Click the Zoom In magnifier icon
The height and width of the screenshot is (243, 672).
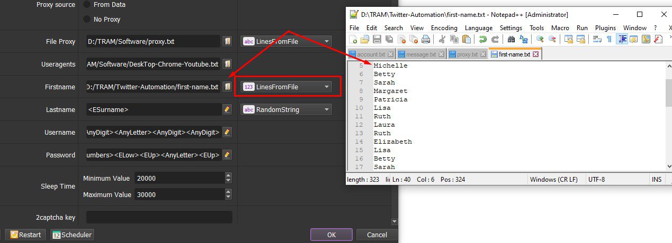(540, 39)
